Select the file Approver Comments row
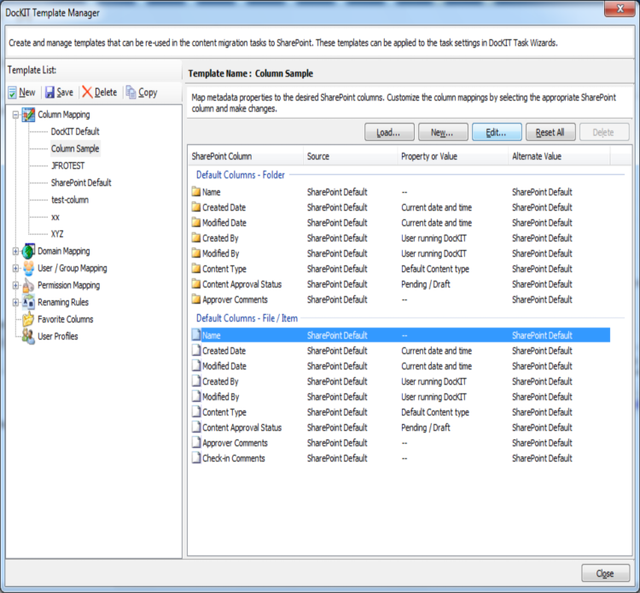This screenshot has height=593, width=640. point(401,443)
